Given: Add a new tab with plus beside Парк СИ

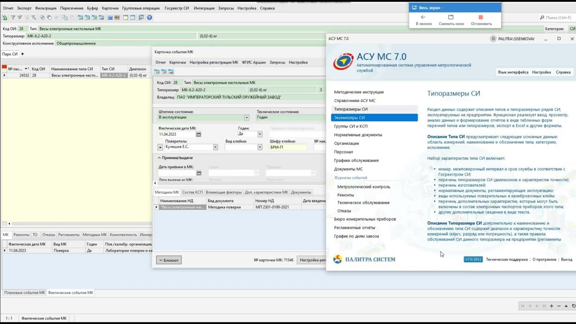Looking at the screenshot, I should [x=22, y=54].
